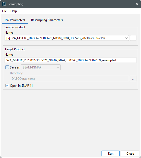Enable the Save as checkbox

point(7,67)
